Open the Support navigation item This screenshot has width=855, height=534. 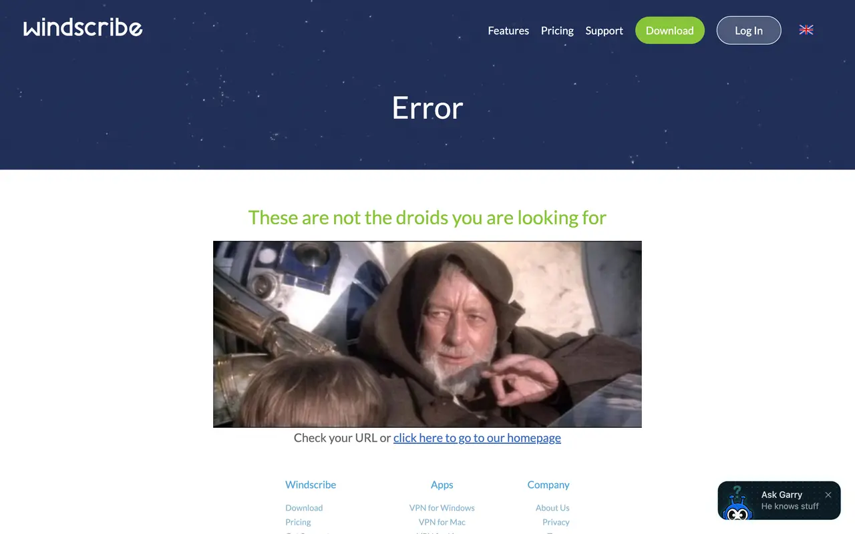pyautogui.click(x=605, y=31)
